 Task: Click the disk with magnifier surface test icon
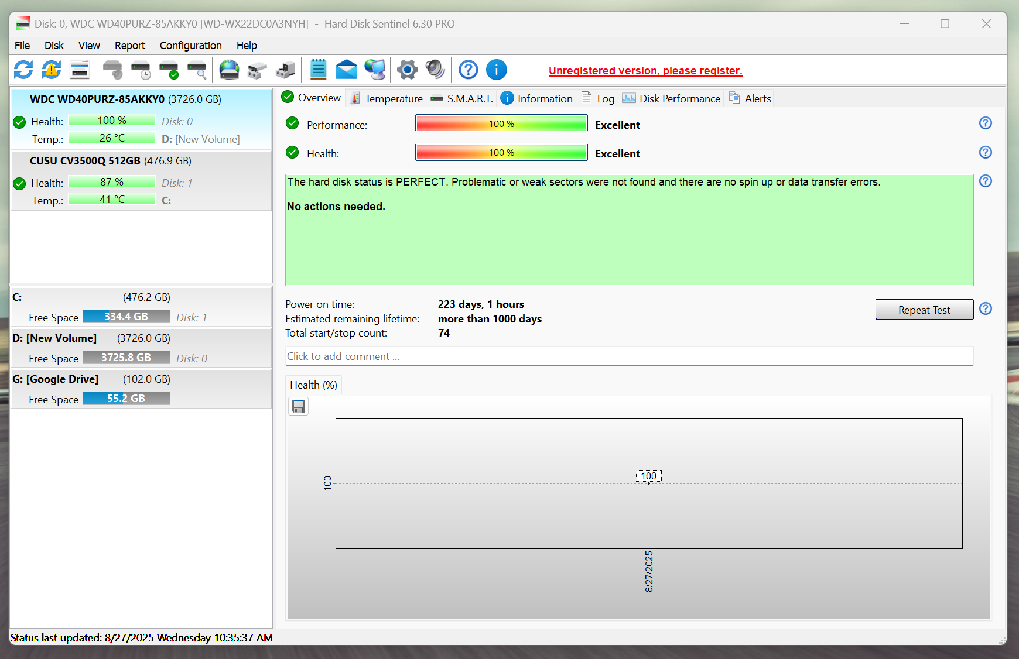click(x=197, y=70)
